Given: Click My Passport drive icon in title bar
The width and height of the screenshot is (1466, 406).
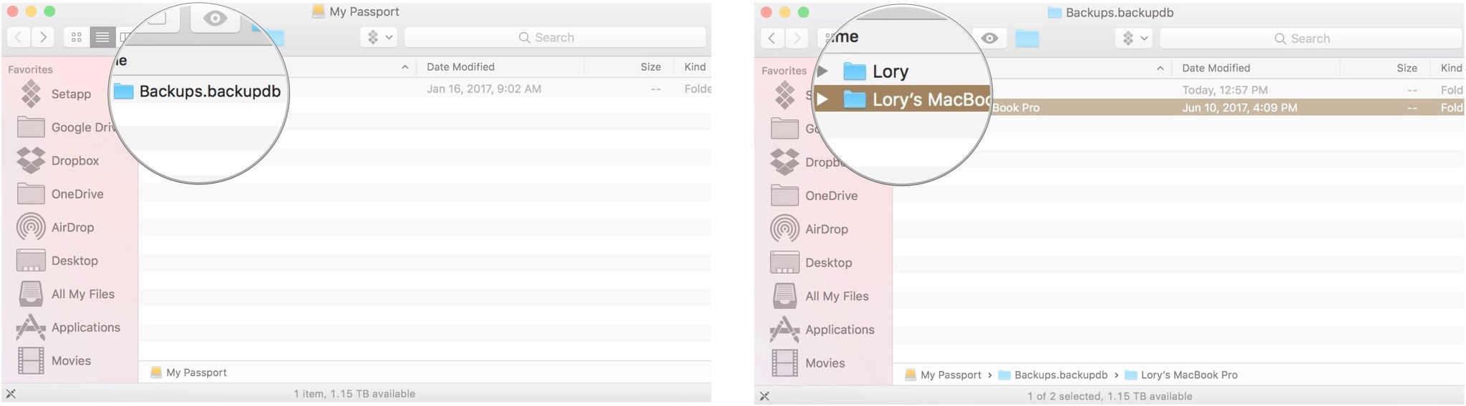Looking at the screenshot, I should (319, 11).
